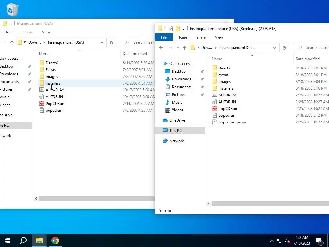Open Home tab in Deluxe window
Screen dimensions: 329x247
(182, 37)
